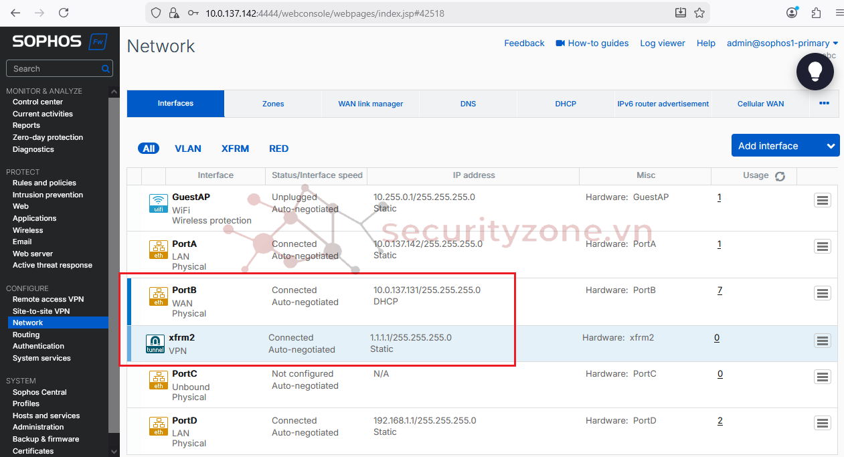Reload the page with browser refresh
Screen dimensions: 844x457
[64, 13]
